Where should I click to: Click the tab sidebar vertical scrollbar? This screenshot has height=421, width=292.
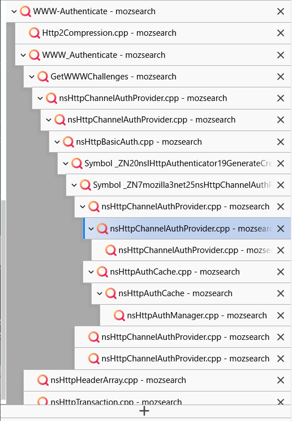3,300
